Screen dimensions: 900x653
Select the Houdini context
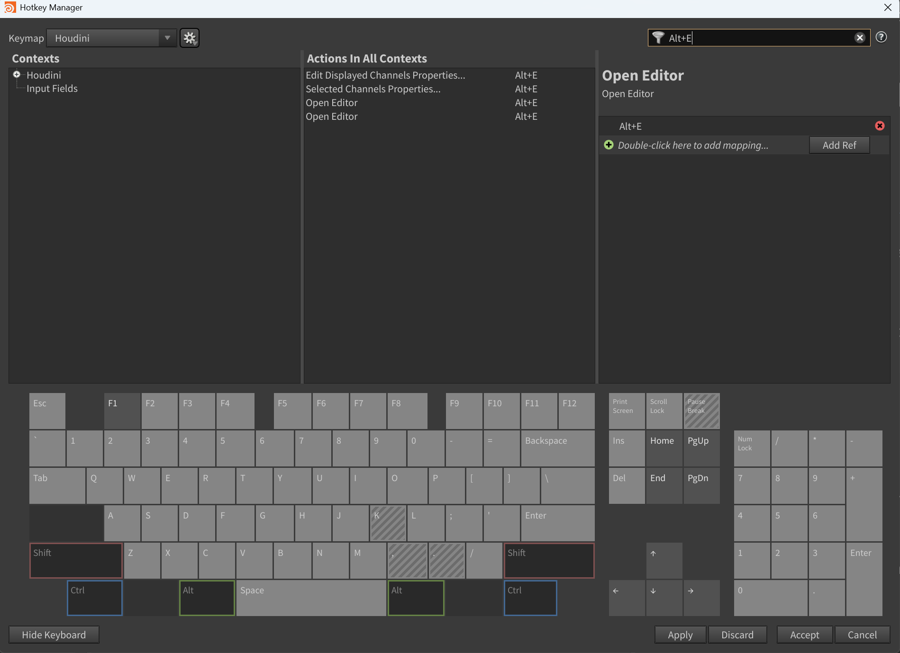click(44, 75)
